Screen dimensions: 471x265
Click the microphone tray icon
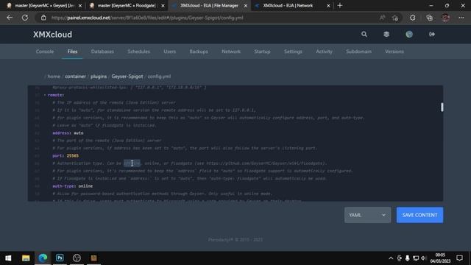(x=407, y=258)
